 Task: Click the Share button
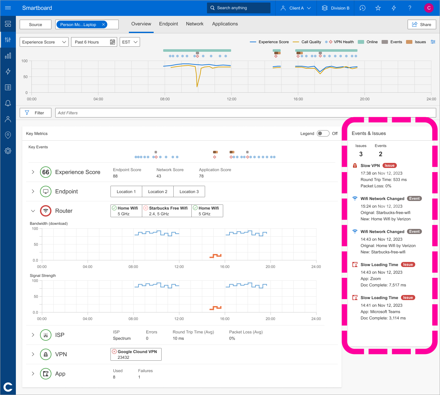(x=422, y=24)
